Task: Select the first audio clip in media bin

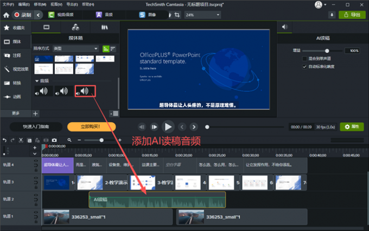Action: coord(43,91)
